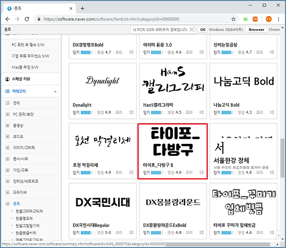Open a new browser tab

pos(83,8)
